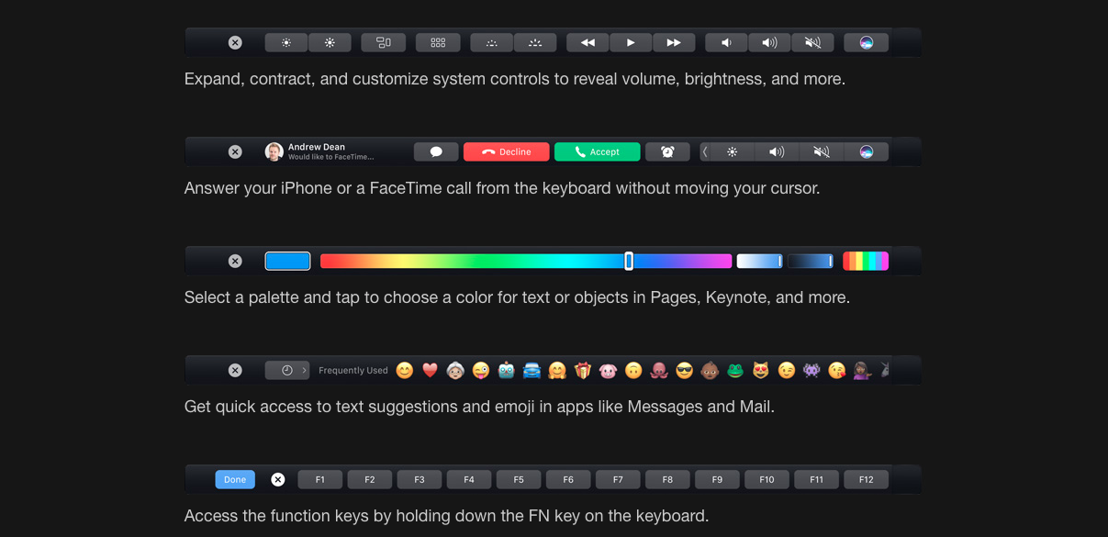Screen dimensions: 1108x537
Task: Launch Siri from the call bar strip
Action: pos(867,151)
